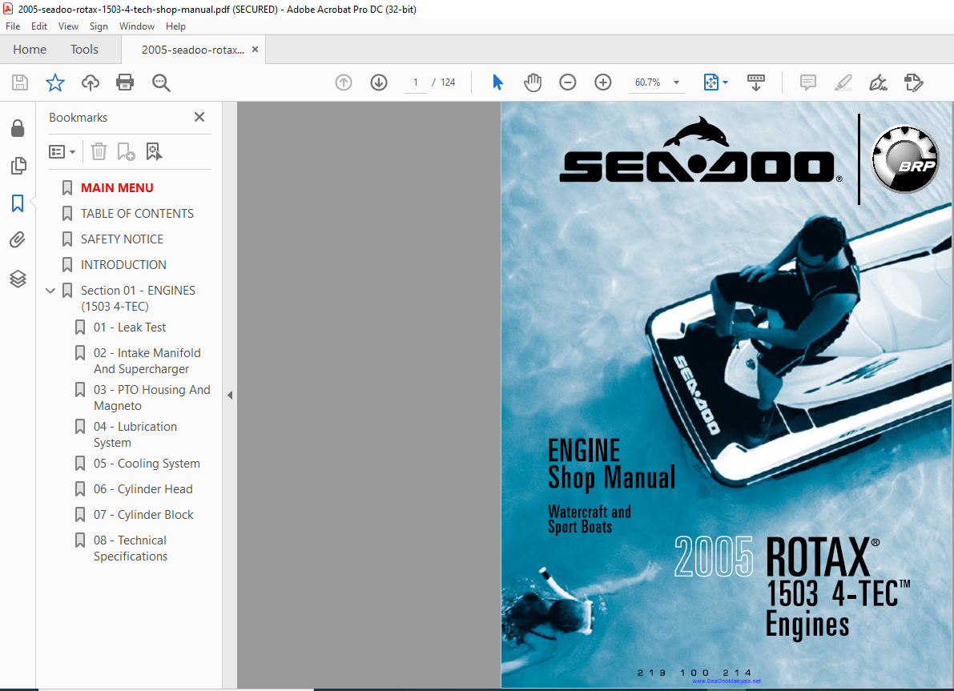Open the File menu
This screenshot has width=954, height=691.
[x=13, y=26]
